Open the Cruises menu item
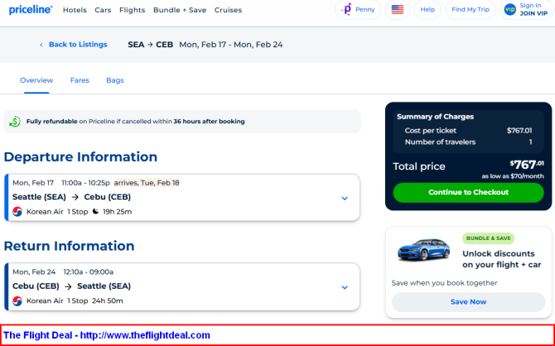This screenshot has height=346, width=555. click(x=228, y=10)
